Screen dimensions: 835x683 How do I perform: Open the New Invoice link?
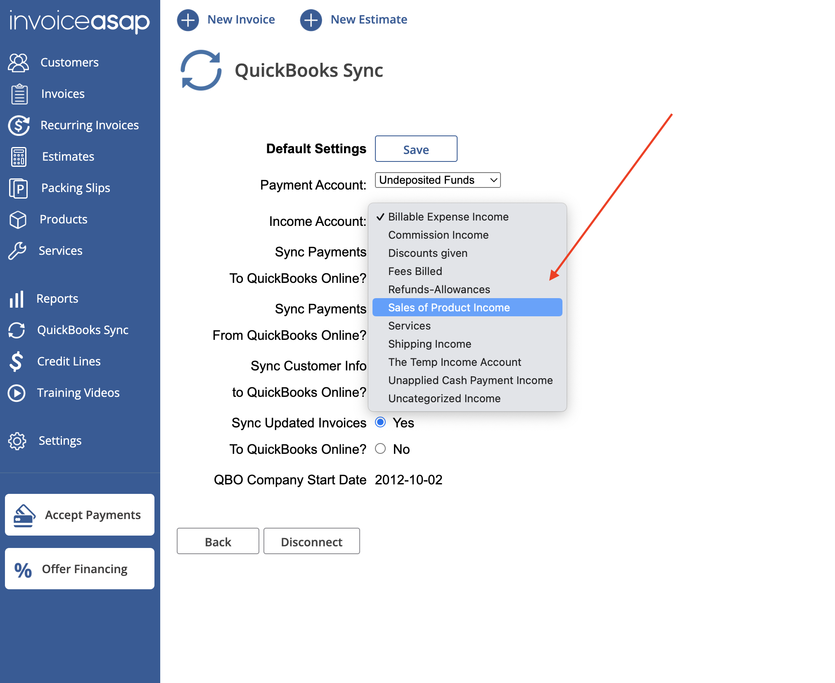(241, 19)
